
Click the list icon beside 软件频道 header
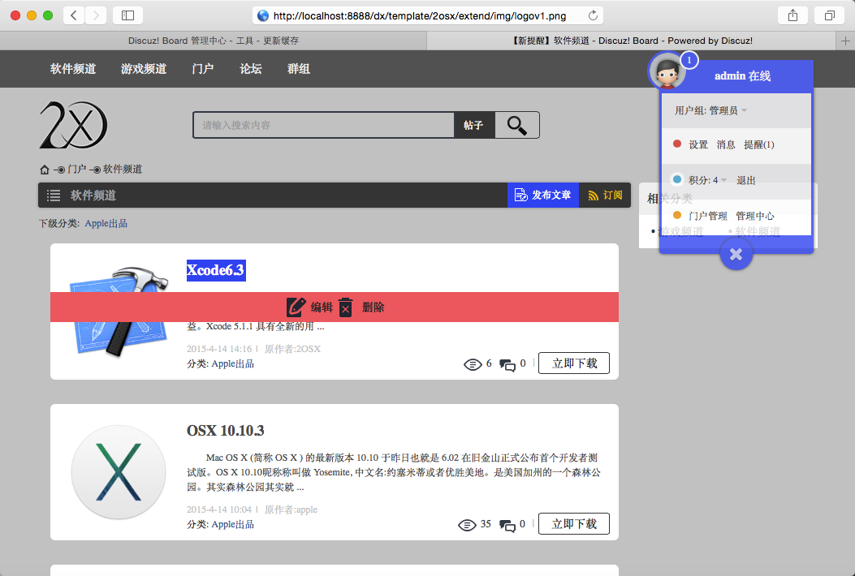coord(54,195)
